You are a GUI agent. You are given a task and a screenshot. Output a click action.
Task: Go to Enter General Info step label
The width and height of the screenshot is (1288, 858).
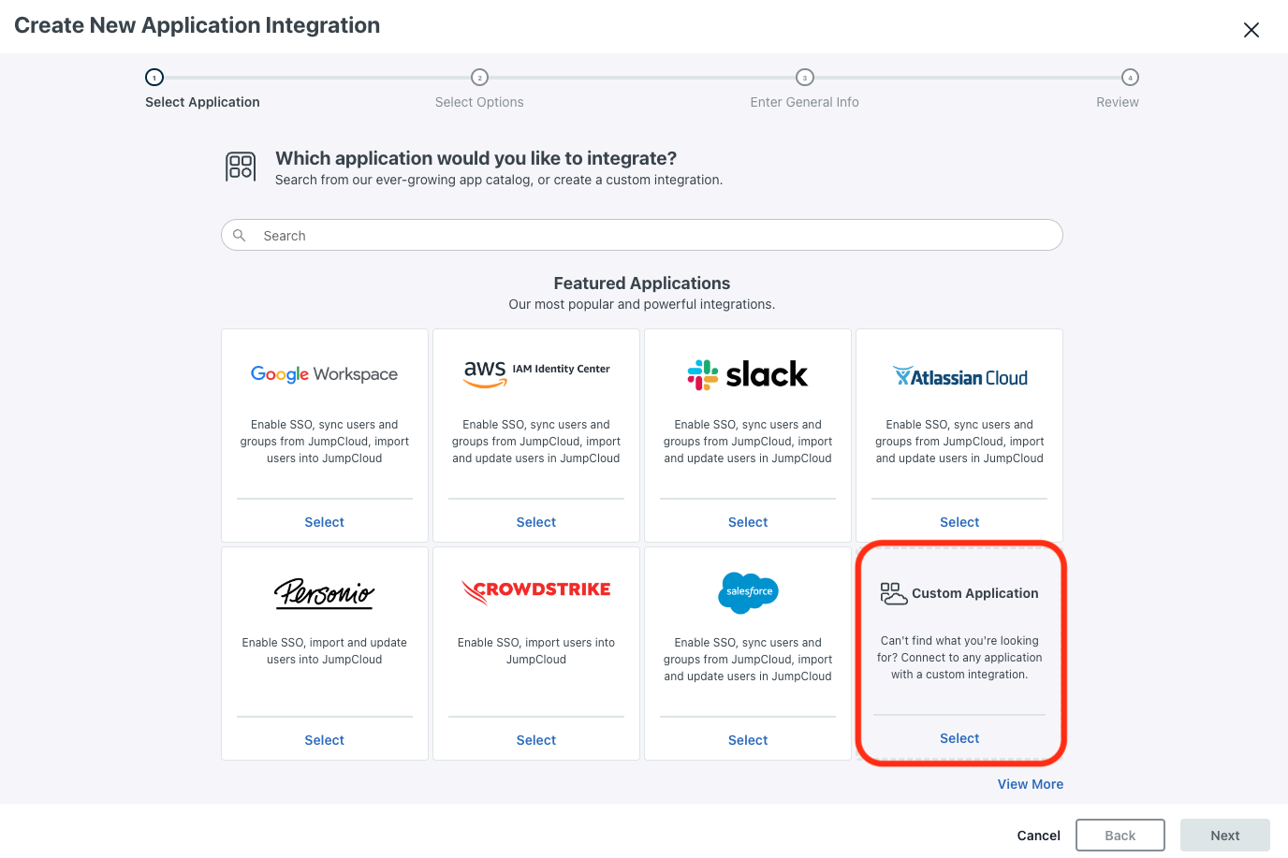point(805,102)
